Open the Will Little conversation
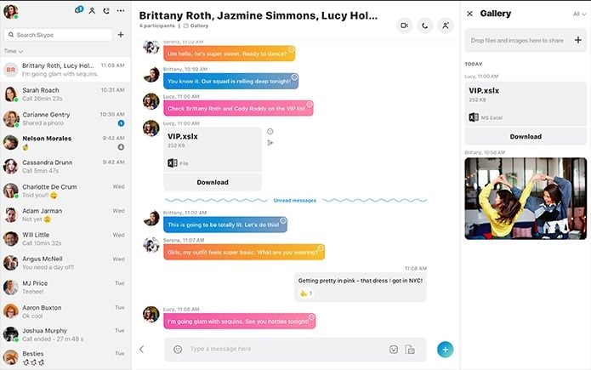591x370 pixels. [x=65, y=239]
